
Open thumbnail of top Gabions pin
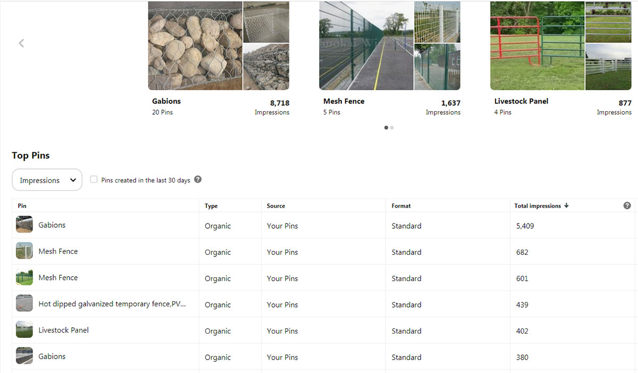(x=24, y=225)
